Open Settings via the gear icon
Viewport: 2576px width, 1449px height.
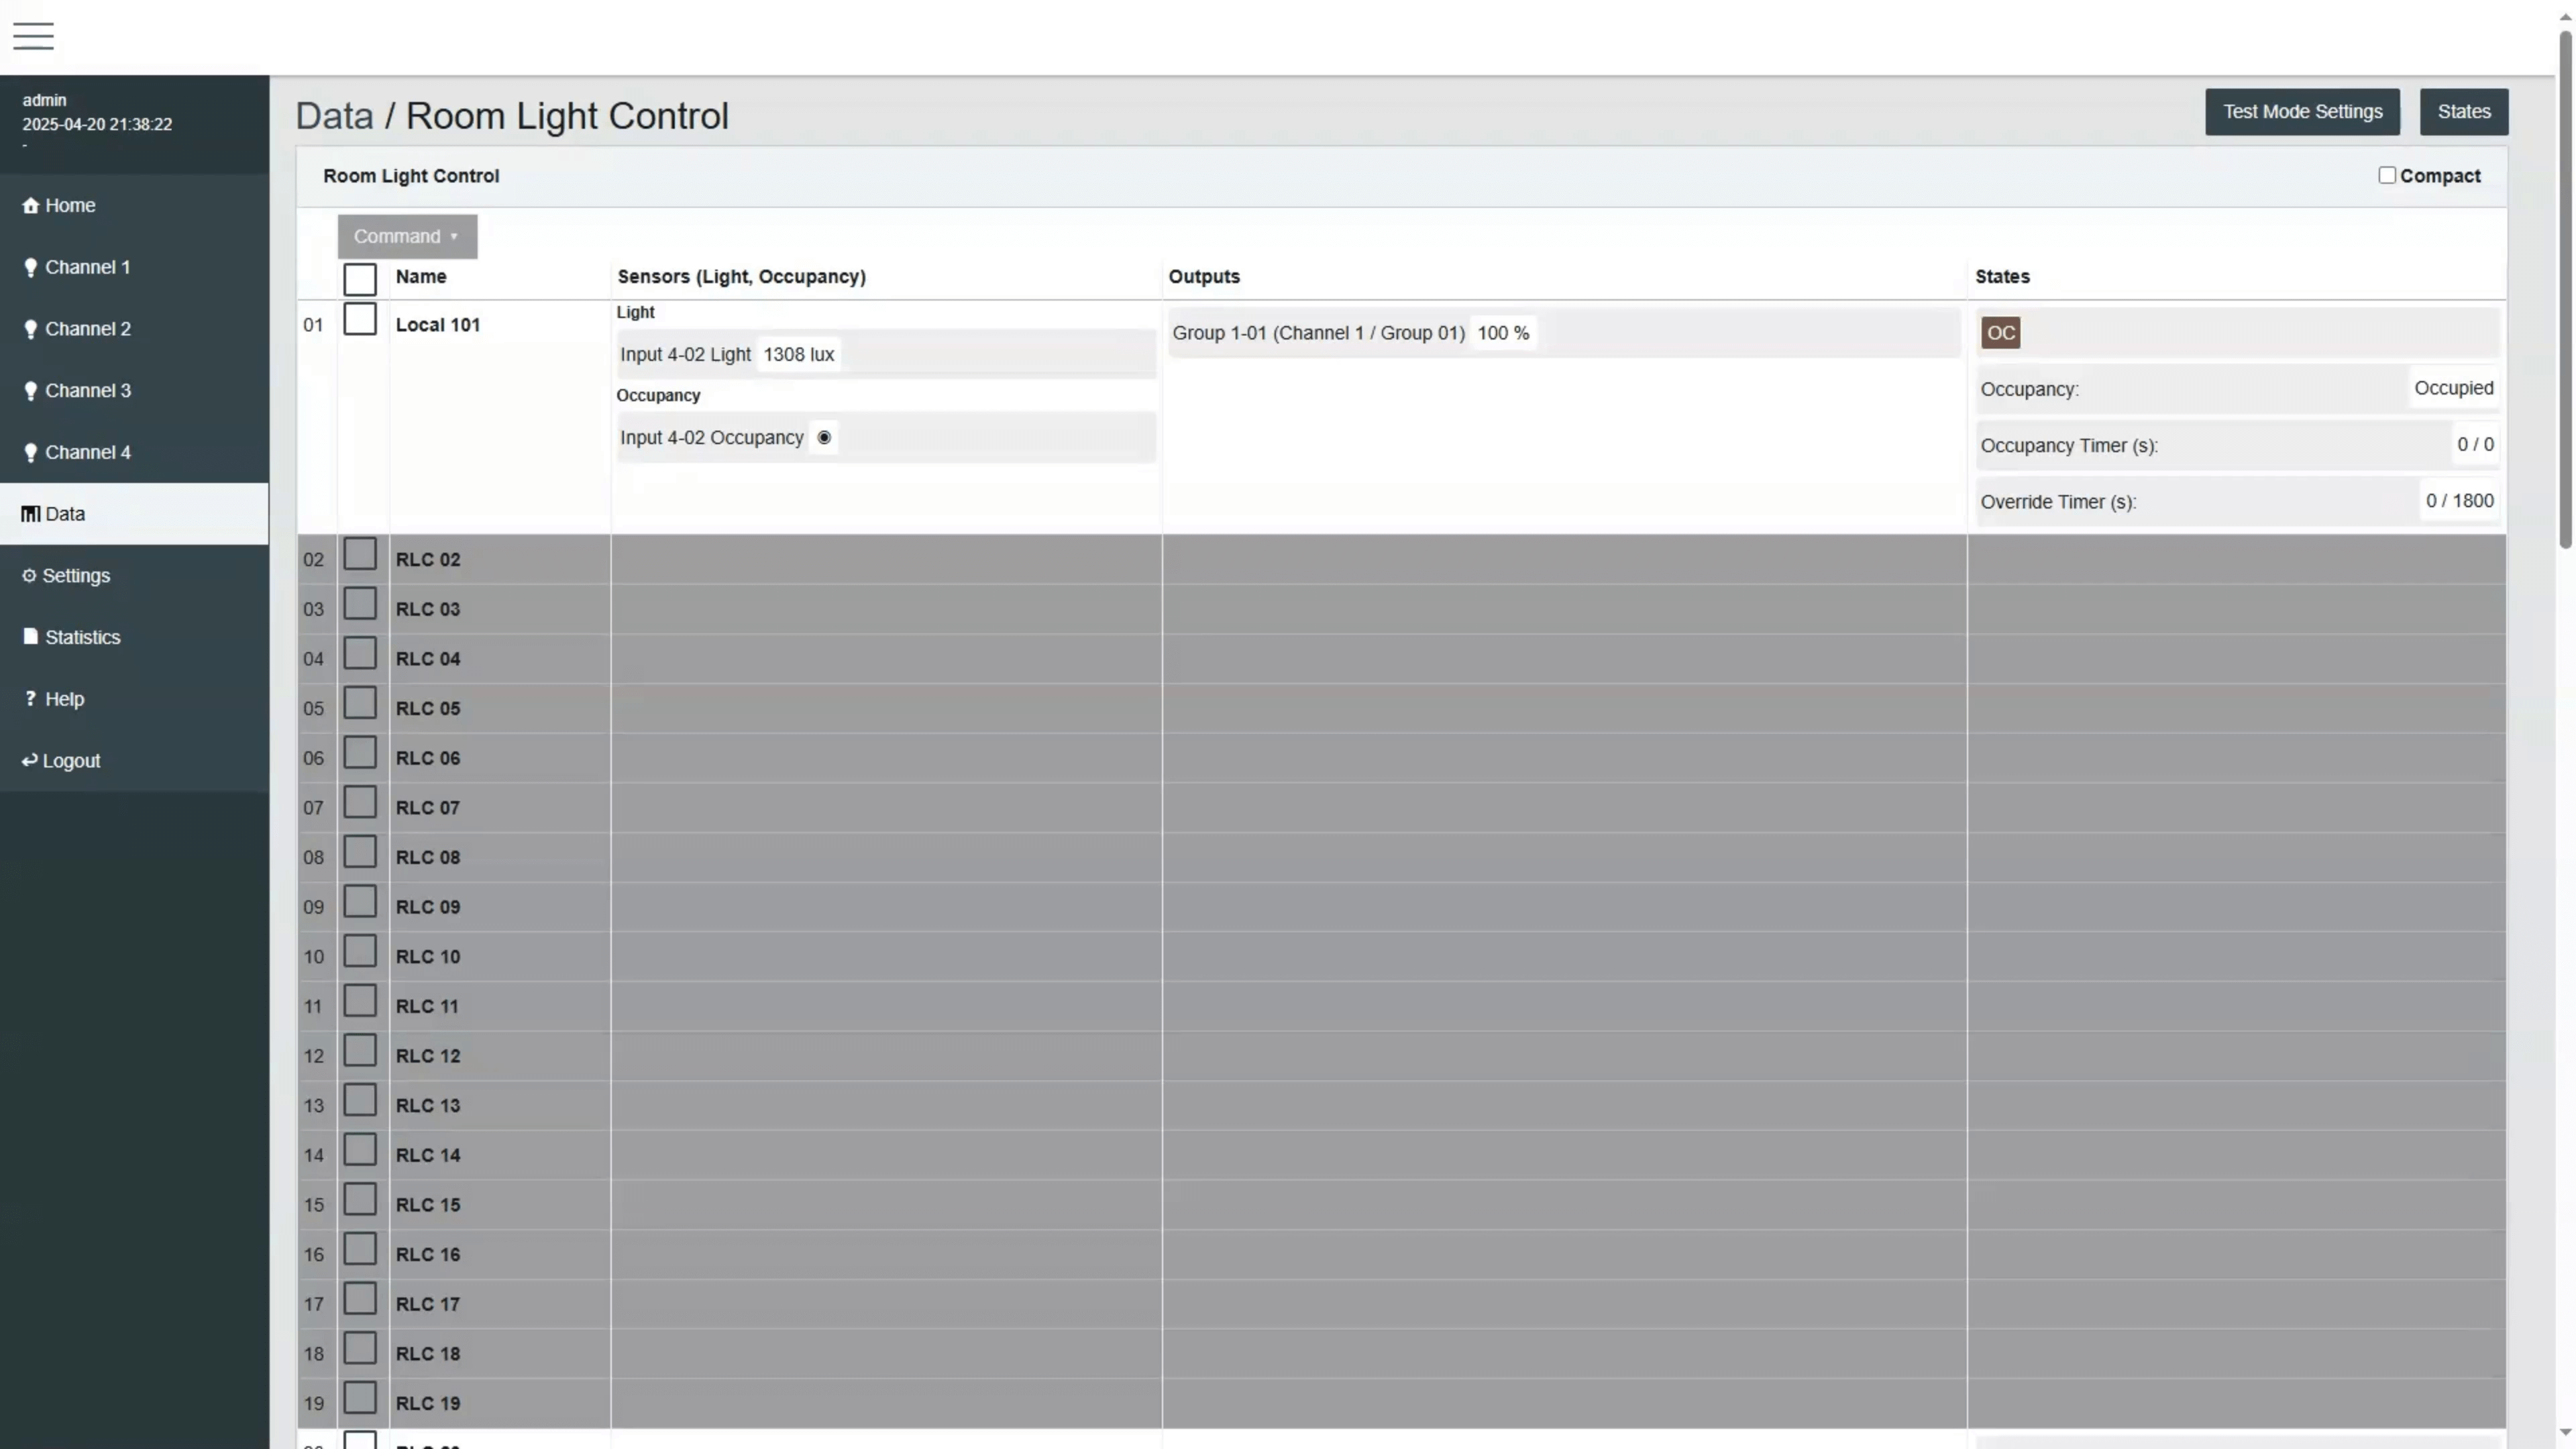29,575
